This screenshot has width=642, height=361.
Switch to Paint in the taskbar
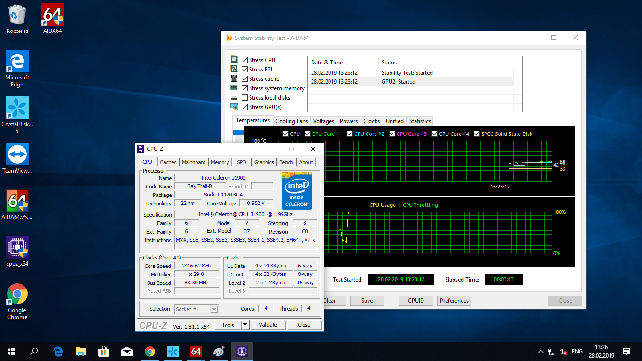(x=219, y=351)
